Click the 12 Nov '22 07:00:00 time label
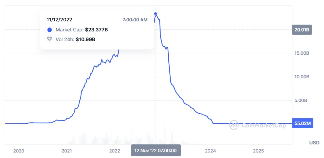 (156, 151)
